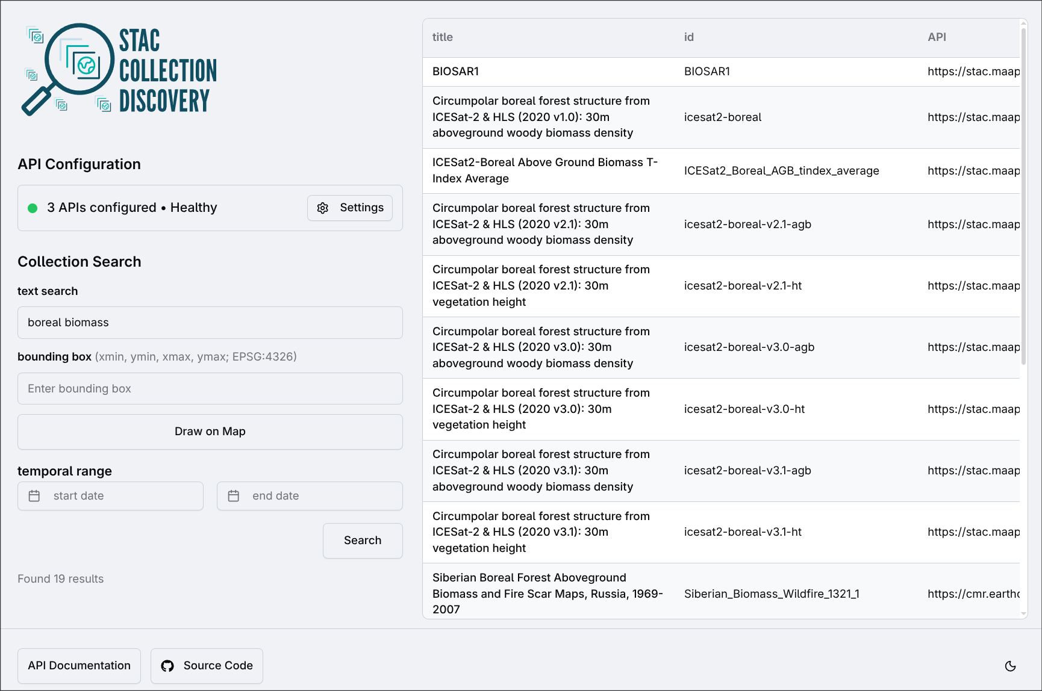Select the icesat2-boreal-v2.1-ht id cell
Viewport: 1042px width, 691px height.
coord(743,286)
